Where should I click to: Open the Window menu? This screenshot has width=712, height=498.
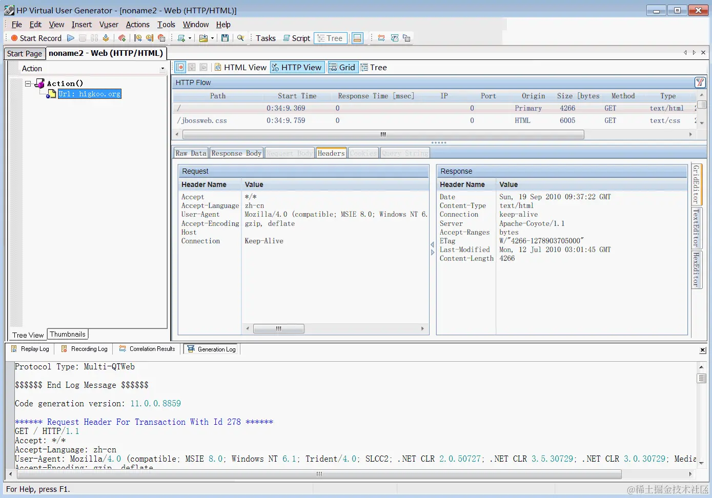pyautogui.click(x=196, y=25)
